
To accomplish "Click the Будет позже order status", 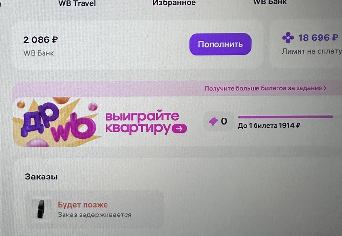I will tap(83, 205).
